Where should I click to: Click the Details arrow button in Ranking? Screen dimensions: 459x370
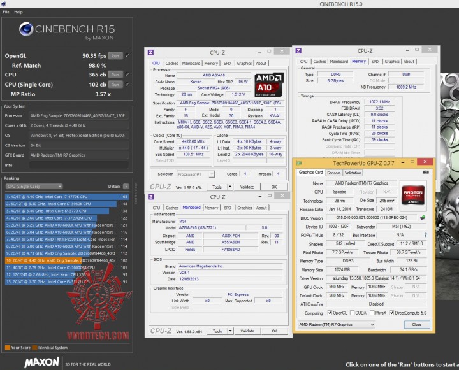point(126,187)
